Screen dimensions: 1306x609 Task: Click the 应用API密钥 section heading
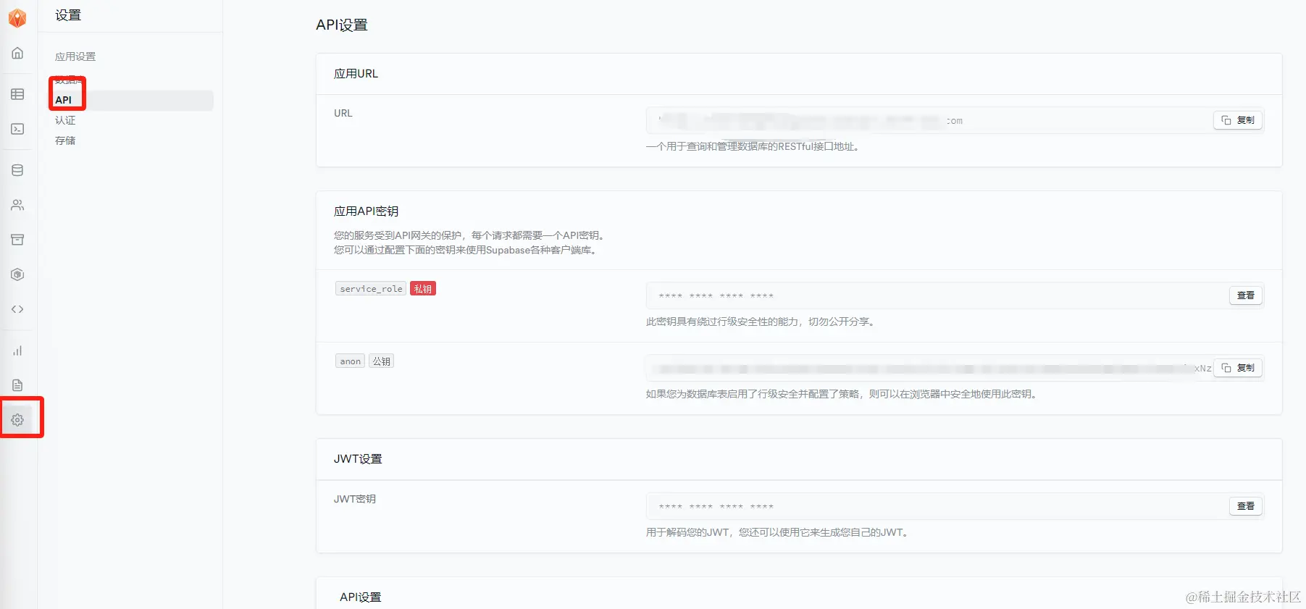367,211
